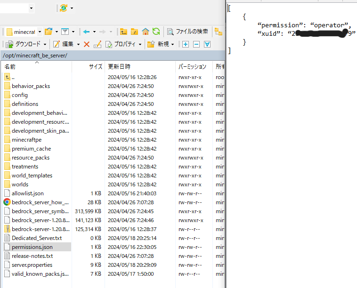357x288 pixels.
Task: Click the select files plus icon
Action: coord(186,44)
